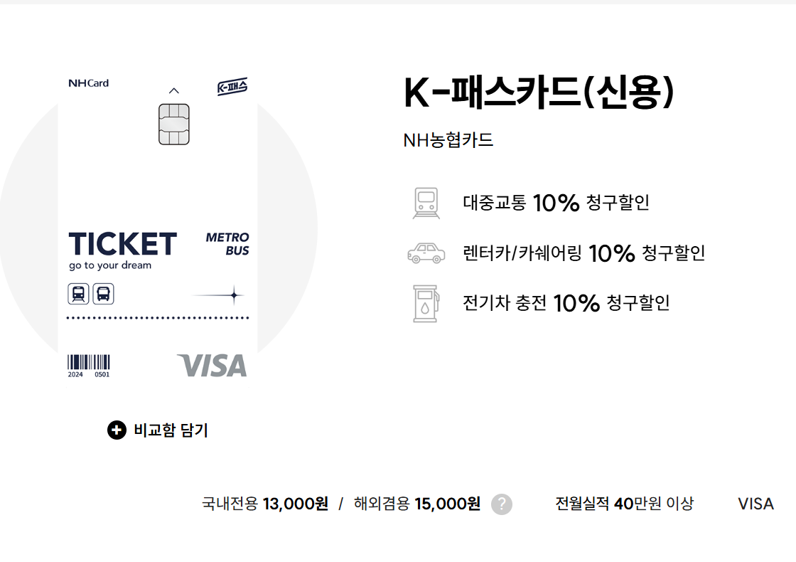Expand the chevron above the card chip

[x=174, y=91]
